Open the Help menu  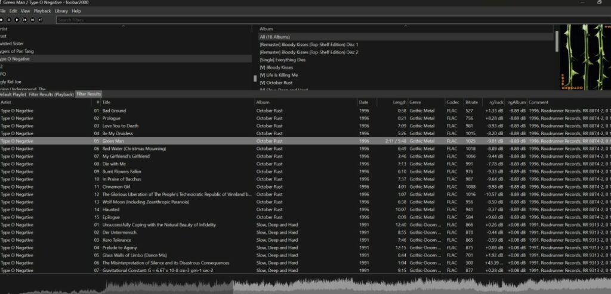tap(76, 11)
